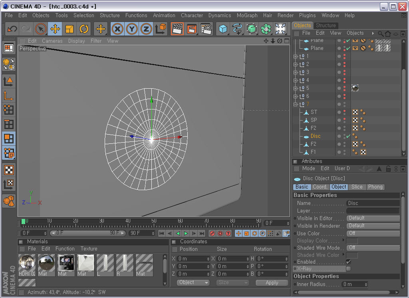The height and width of the screenshot is (298, 409).
Task: Open the Cameras menu in the viewport
Action: coord(52,41)
